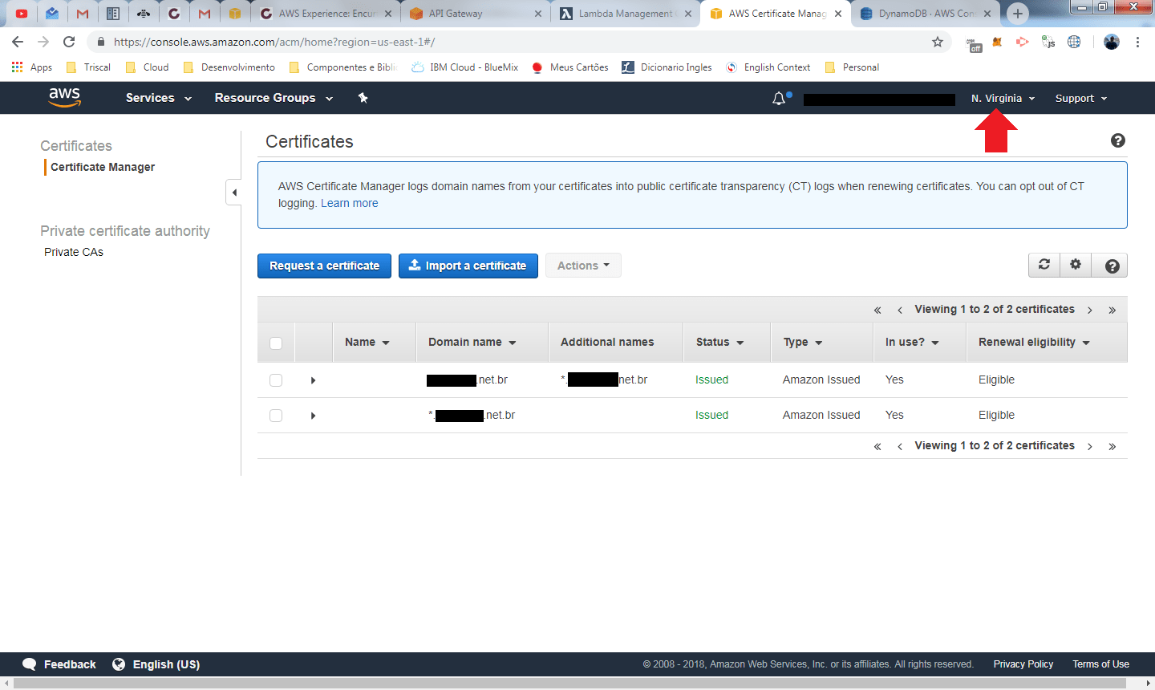Screen dimensions: 1155x690
Task: Refresh the certificates list
Action: 1044,265
